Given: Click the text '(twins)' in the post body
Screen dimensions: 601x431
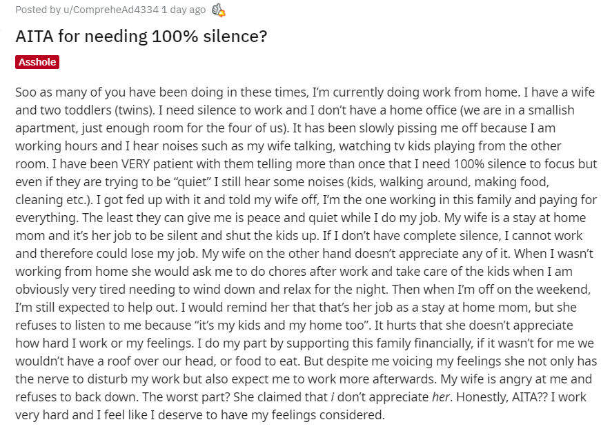Looking at the screenshot, I should point(134,110).
